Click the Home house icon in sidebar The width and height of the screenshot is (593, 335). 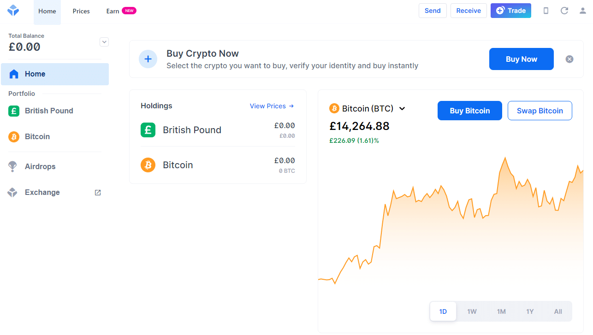coord(14,74)
